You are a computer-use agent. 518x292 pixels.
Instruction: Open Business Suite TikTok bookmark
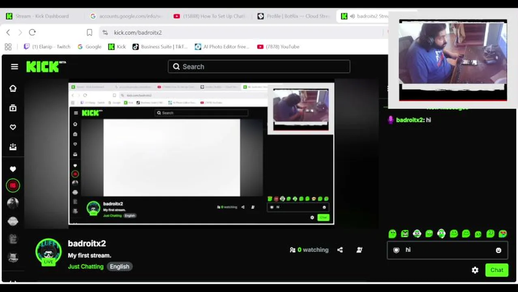[160, 47]
